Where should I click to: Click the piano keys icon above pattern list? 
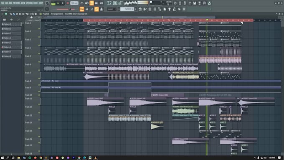(x=5, y=20)
